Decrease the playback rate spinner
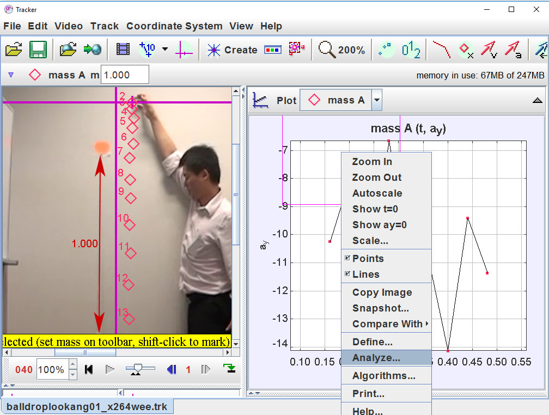549x415 pixels. click(72, 374)
